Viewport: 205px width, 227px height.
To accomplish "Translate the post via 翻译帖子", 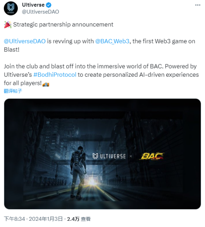I will click(x=13, y=91).
